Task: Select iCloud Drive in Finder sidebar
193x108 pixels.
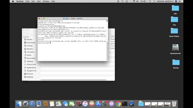Action: click(x=31, y=64)
